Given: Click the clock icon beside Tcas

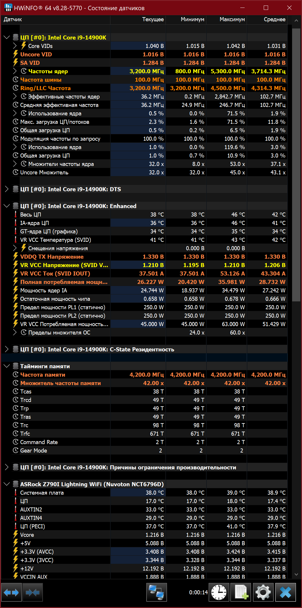Looking at the screenshot, I should point(16,391).
